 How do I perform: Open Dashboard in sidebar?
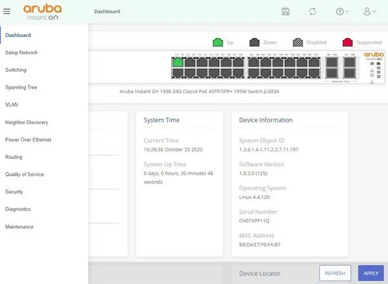[18, 35]
